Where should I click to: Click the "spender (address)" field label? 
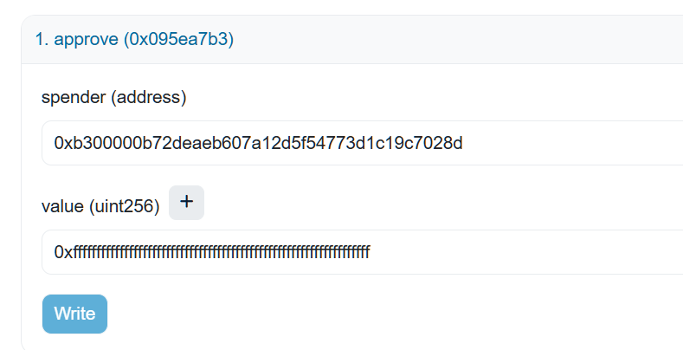(x=113, y=97)
